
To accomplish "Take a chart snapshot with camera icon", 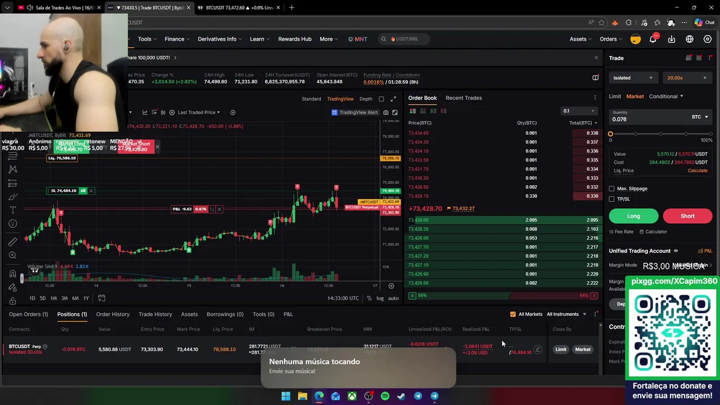I will pos(386,112).
